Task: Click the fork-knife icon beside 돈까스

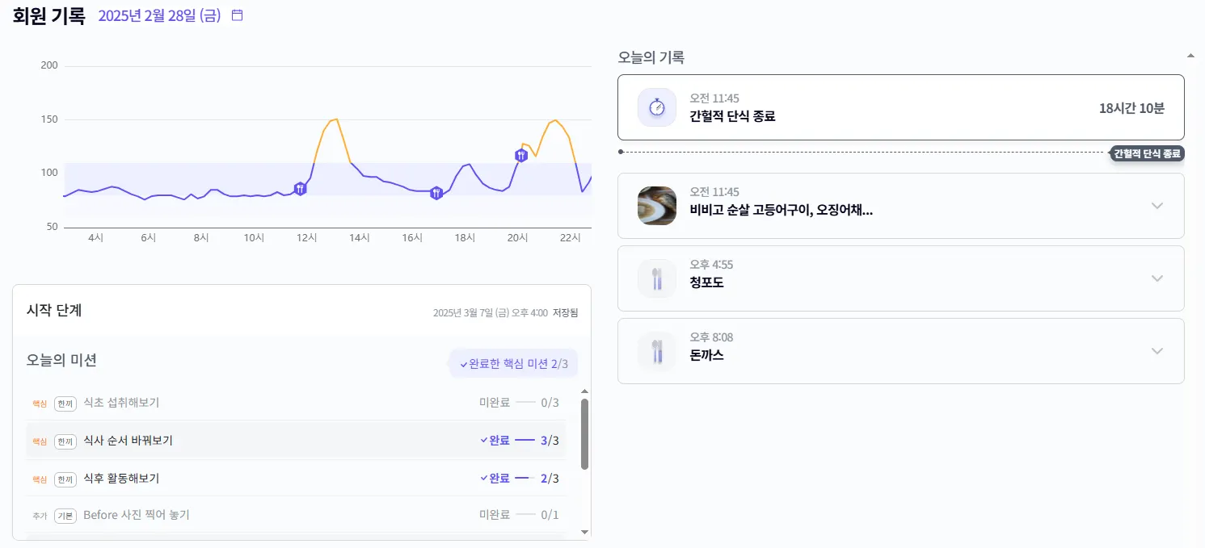Action: (x=657, y=351)
